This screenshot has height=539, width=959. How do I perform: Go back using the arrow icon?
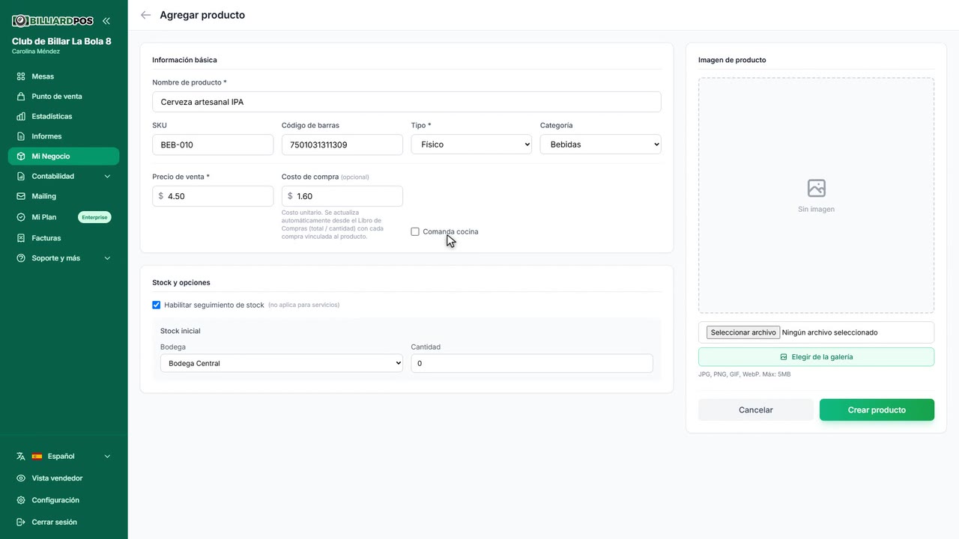tap(145, 15)
